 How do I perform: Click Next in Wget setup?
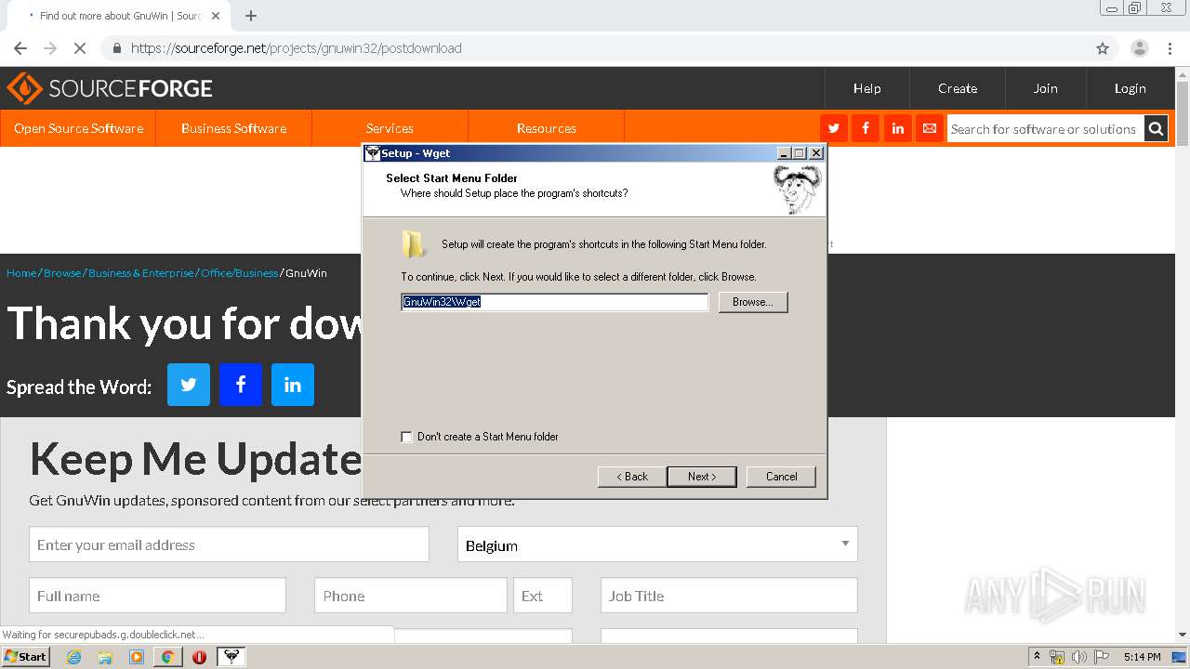(702, 477)
